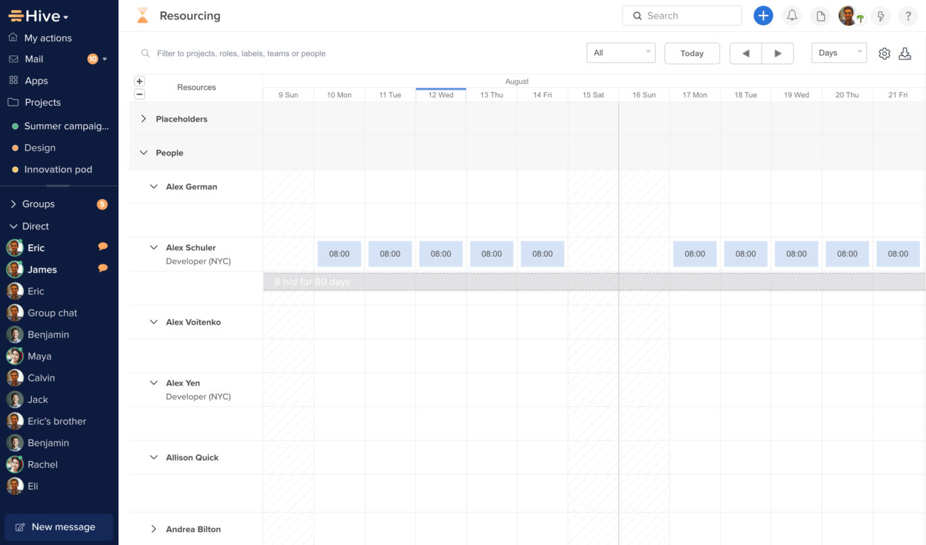Expand the Placeholders row
Image resolution: width=926 pixels, height=545 pixels.
pos(143,118)
